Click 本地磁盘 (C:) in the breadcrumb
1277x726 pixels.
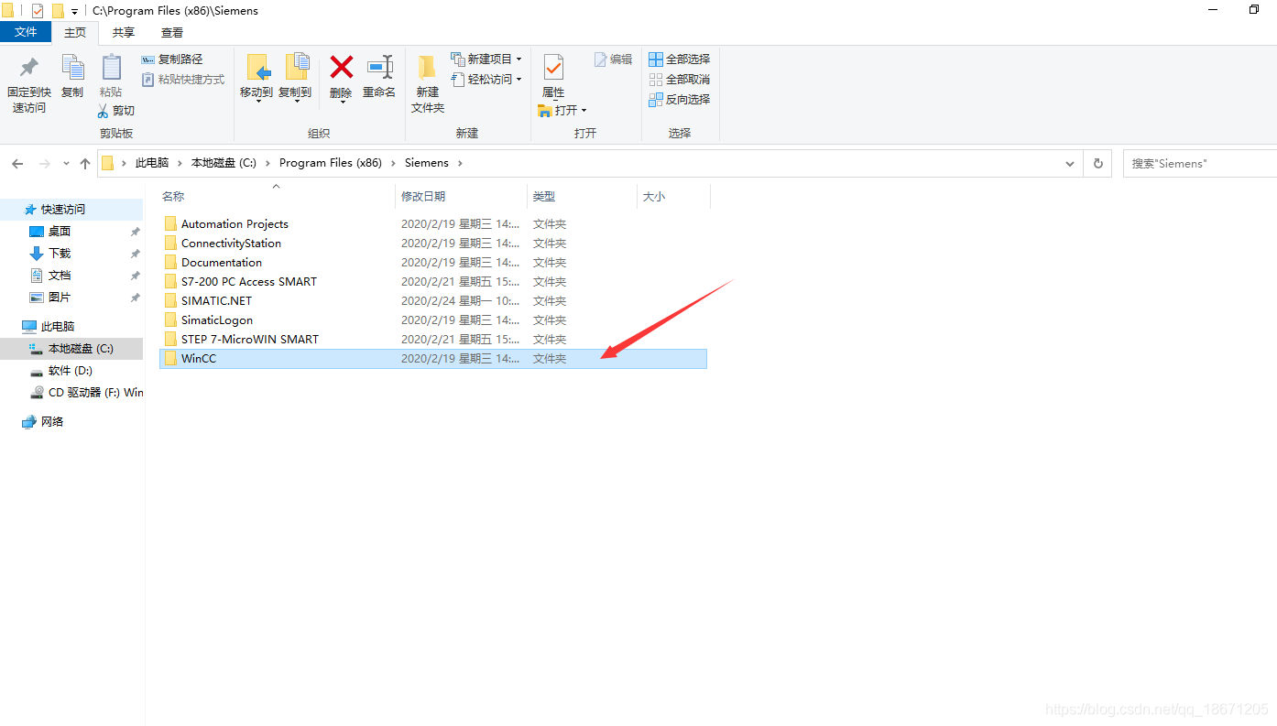[x=224, y=163]
